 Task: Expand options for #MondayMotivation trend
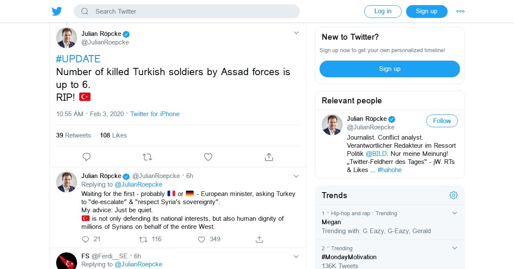(454, 248)
